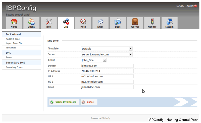Select the DNS tab
201x123 pixels.
pyautogui.click(x=66, y=23)
